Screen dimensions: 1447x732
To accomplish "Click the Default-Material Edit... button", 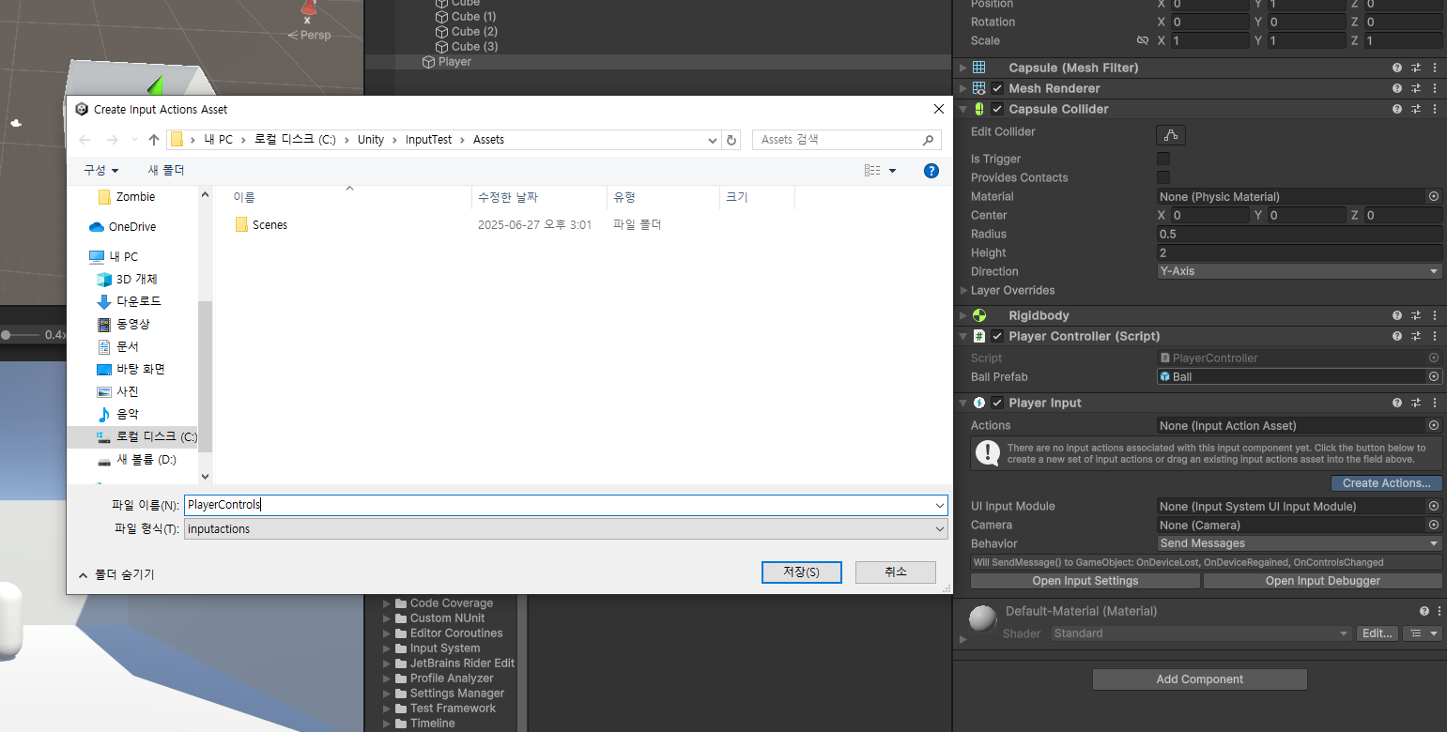I will click(1377, 633).
